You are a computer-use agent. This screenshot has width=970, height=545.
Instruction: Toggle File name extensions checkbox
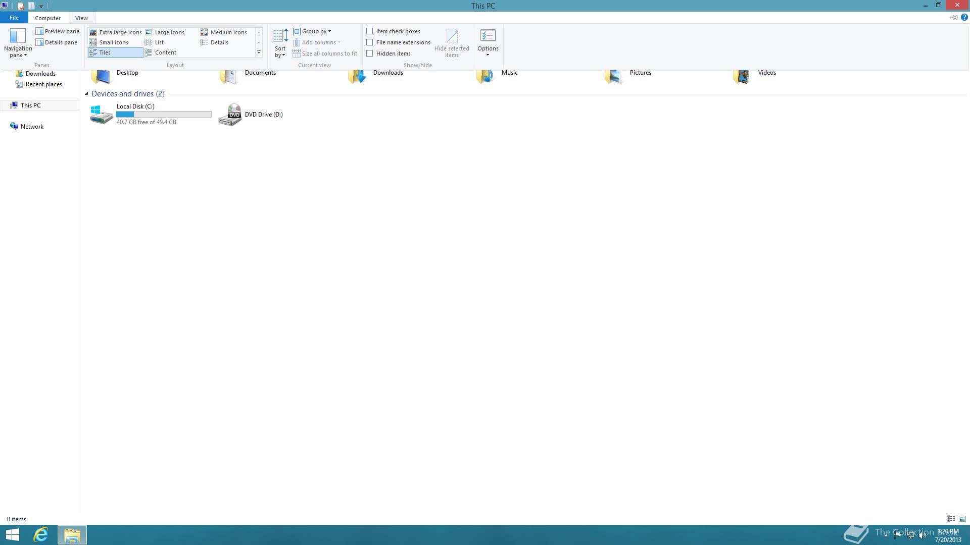pos(370,42)
